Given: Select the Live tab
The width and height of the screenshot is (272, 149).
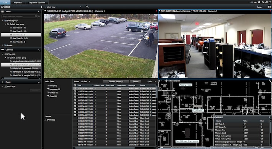Looking at the screenshot, I should (x=5, y=2).
